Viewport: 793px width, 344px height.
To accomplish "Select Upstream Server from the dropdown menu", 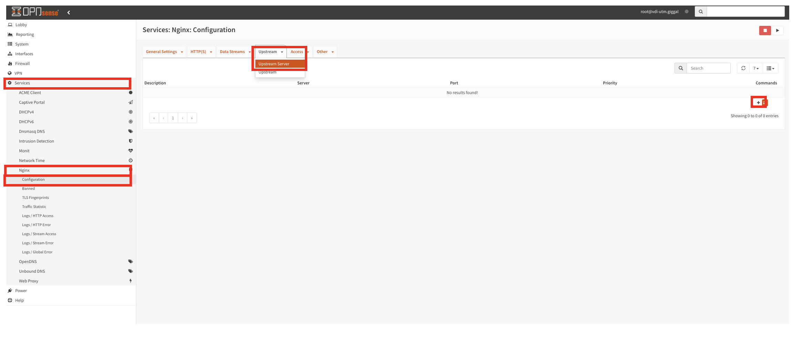I will point(280,64).
